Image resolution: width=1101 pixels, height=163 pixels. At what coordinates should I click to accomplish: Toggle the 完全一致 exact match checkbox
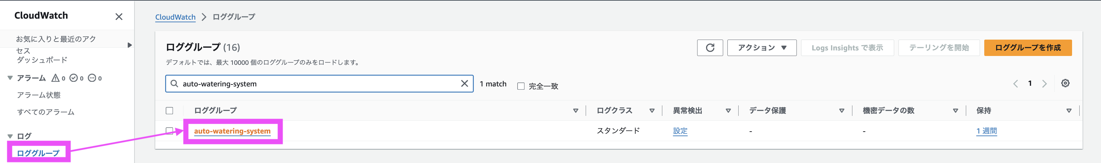(521, 86)
